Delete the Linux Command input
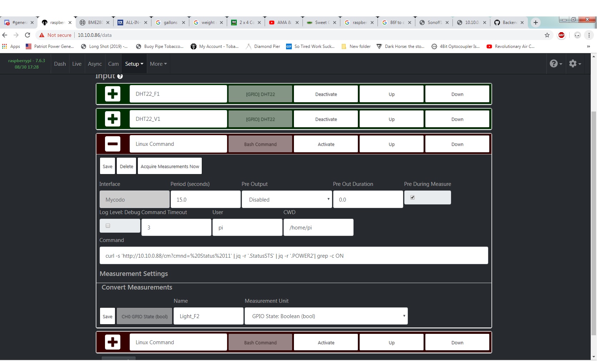600x361 pixels. pyautogui.click(x=126, y=166)
